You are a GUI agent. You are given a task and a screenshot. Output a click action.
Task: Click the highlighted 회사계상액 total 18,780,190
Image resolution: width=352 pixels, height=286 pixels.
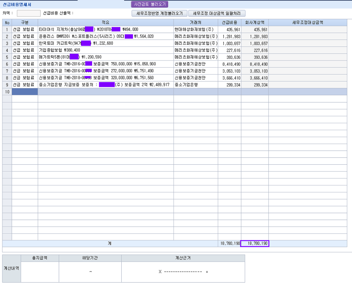pyautogui.click(x=254, y=244)
